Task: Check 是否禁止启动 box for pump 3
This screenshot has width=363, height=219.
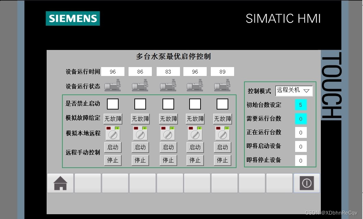Action: click(x=168, y=104)
